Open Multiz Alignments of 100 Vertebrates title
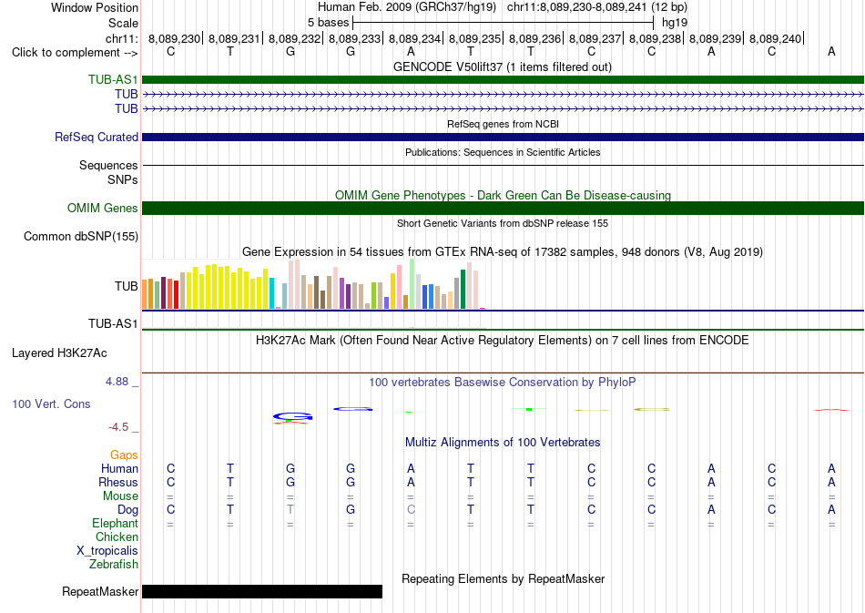 click(503, 442)
